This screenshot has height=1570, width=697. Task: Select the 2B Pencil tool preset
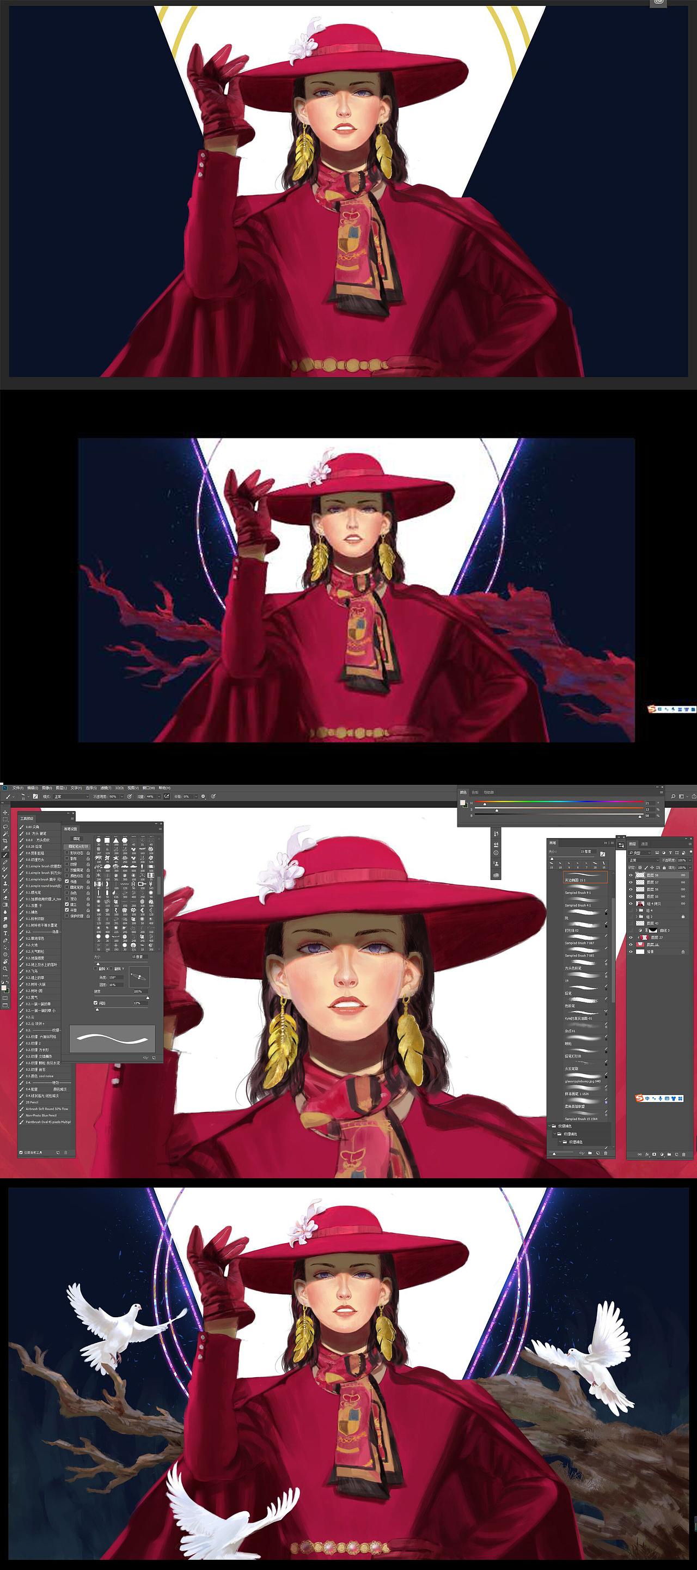45,1103
